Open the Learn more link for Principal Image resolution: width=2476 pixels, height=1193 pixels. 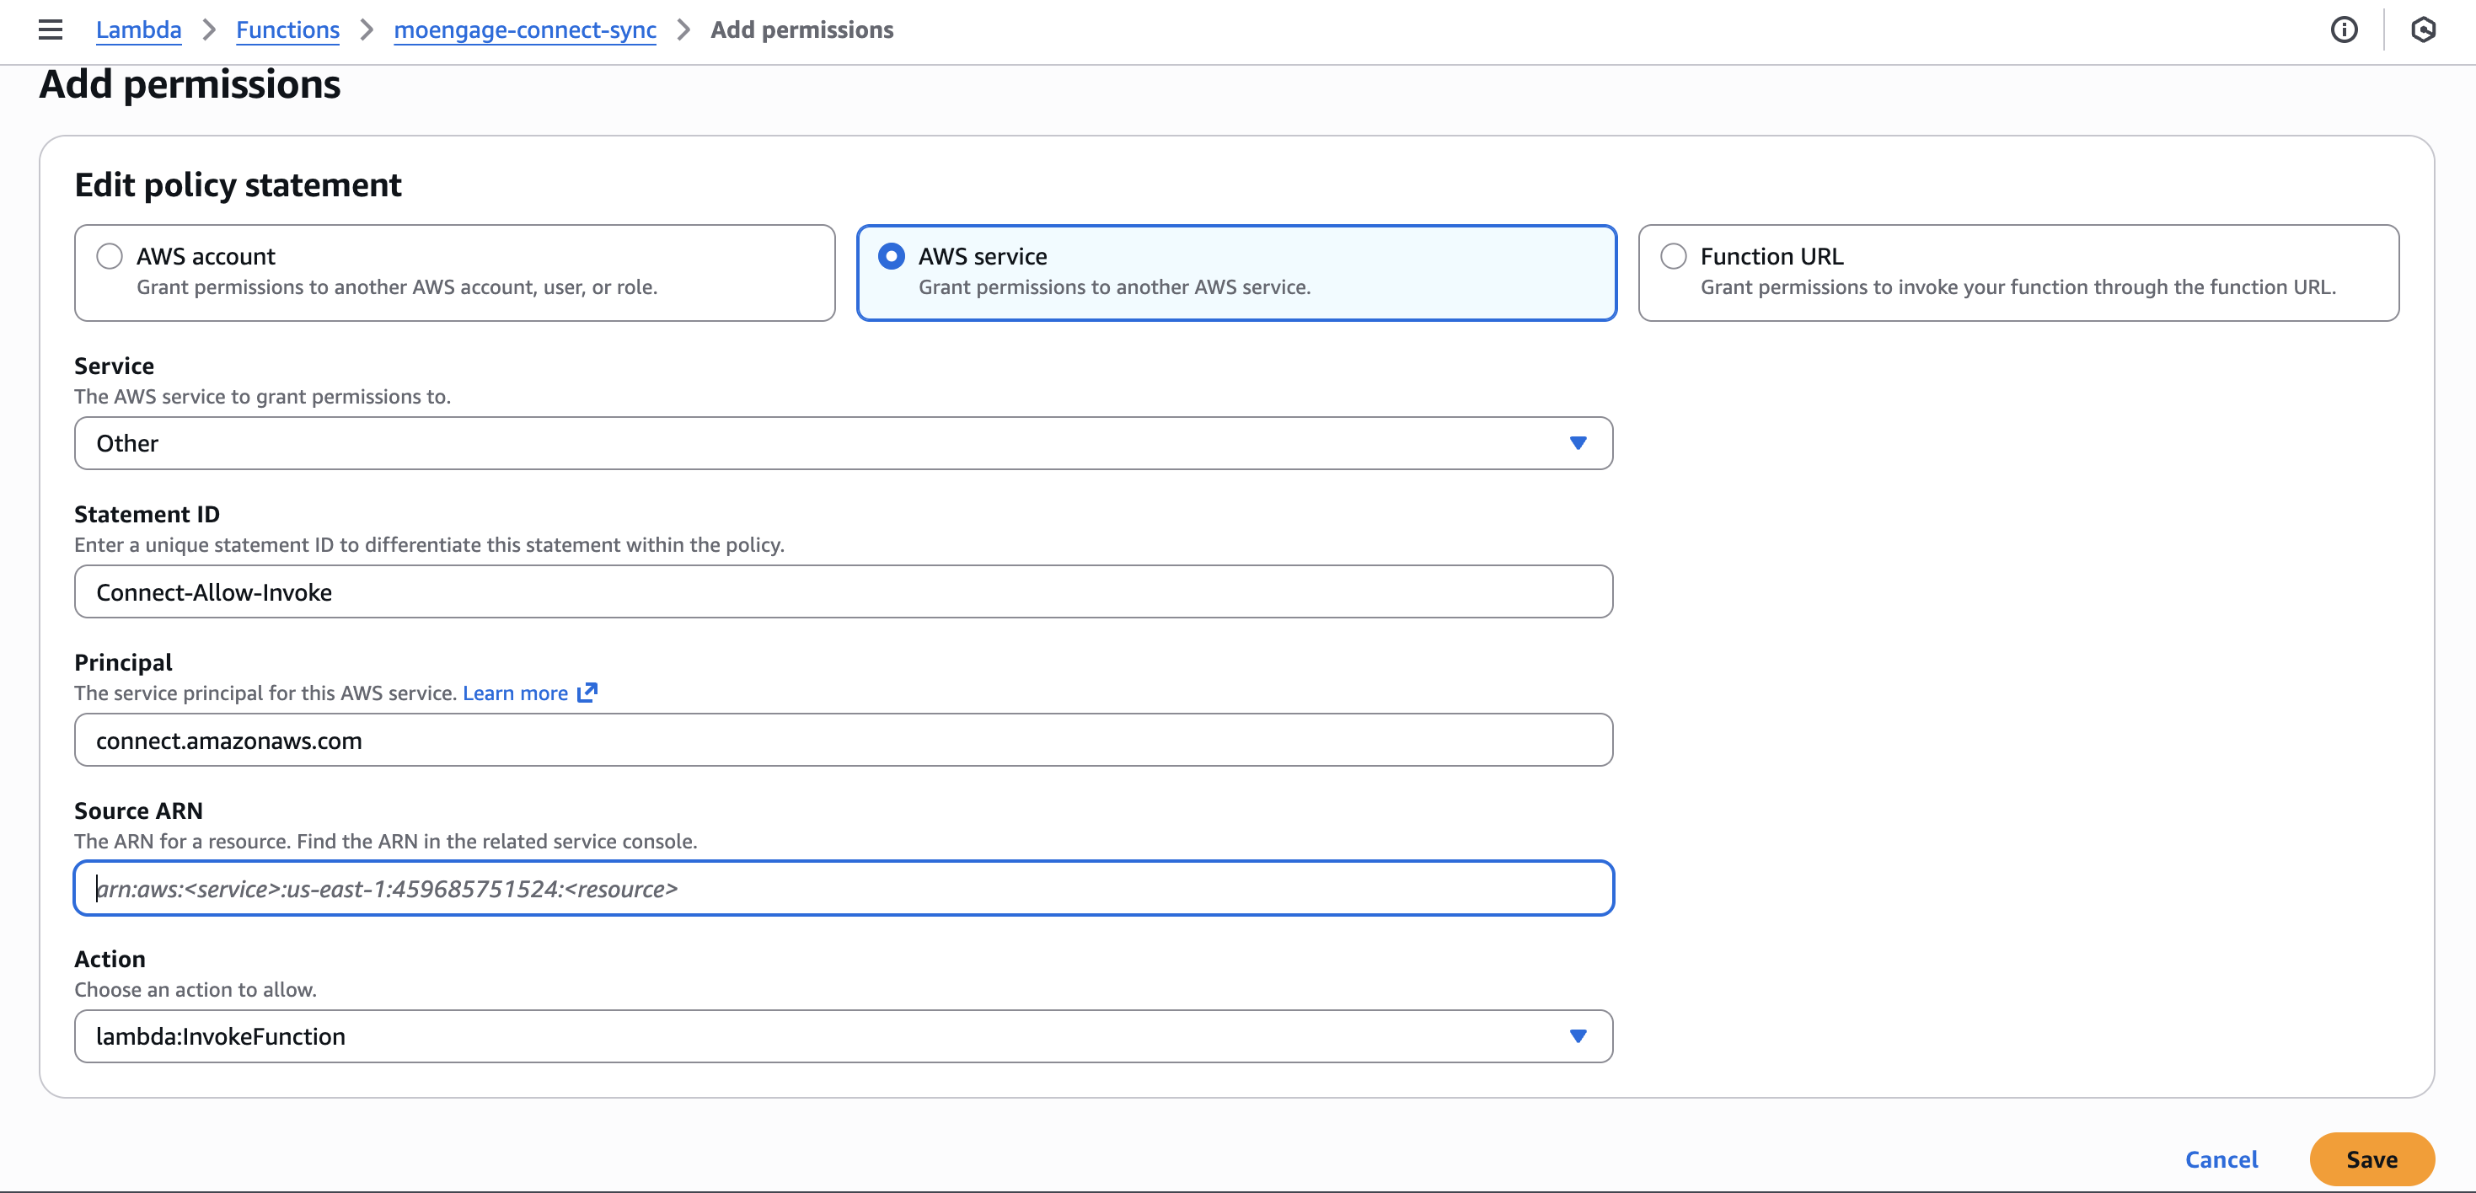(515, 693)
